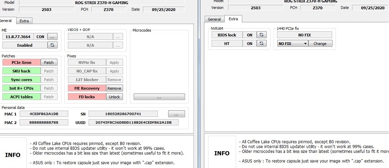
Task: Open the NO FIX dropdown
Action: point(293,44)
